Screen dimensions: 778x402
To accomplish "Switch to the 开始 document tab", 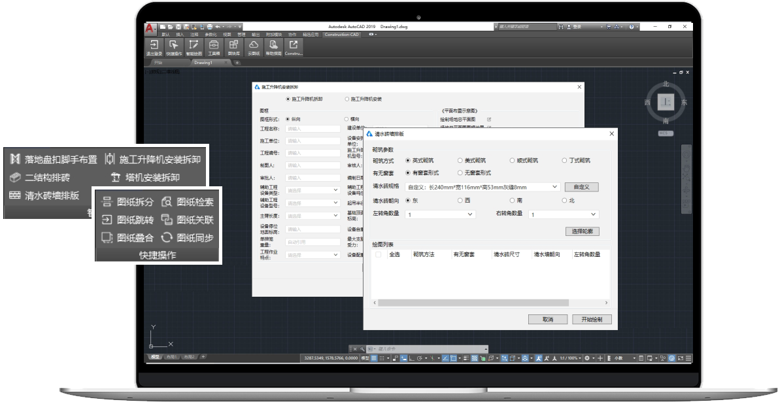I will (158, 63).
